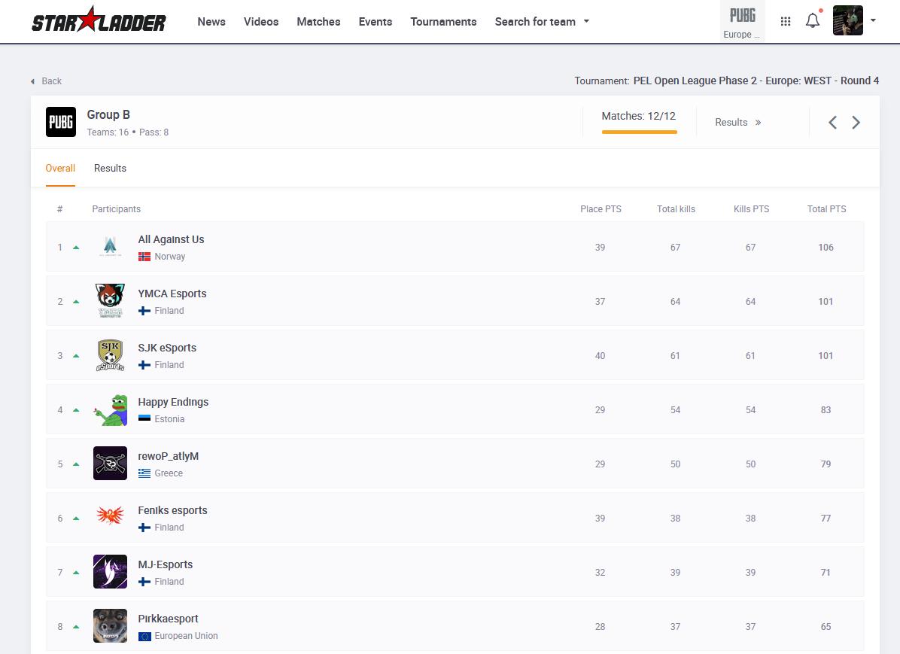Click the Greece flag icon
This screenshot has height=654, width=900.
pyautogui.click(x=144, y=473)
